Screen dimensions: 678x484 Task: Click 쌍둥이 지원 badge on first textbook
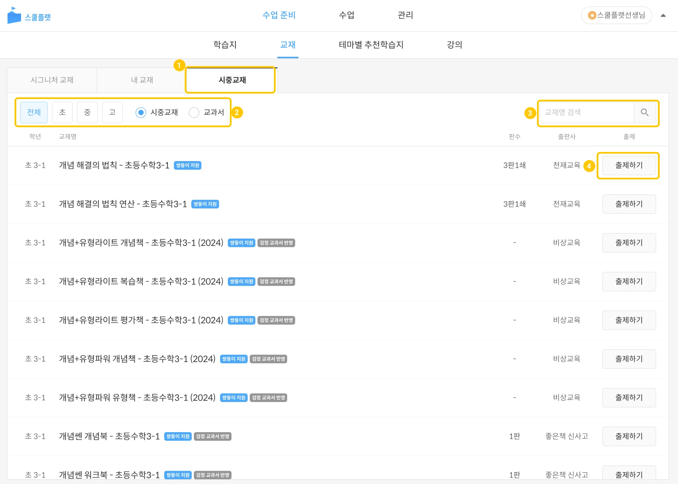[187, 166]
